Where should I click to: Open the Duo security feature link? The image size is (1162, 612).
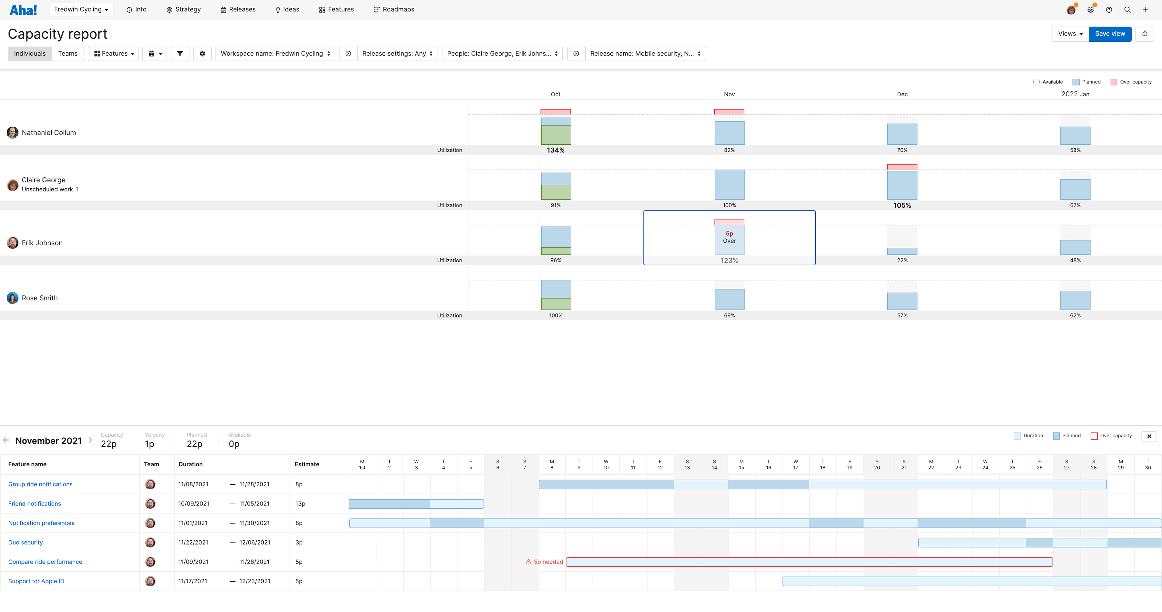click(x=25, y=542)
